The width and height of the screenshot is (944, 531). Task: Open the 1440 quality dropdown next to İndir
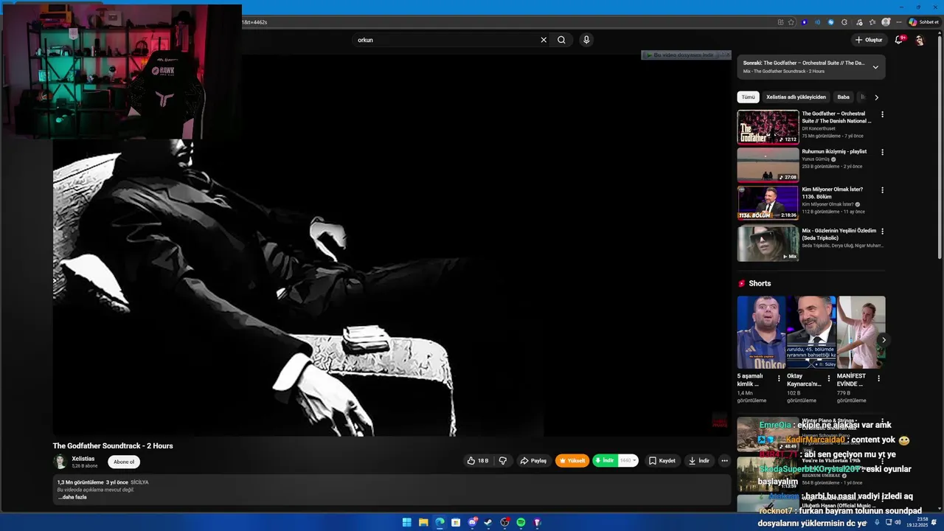pos(628,461)
